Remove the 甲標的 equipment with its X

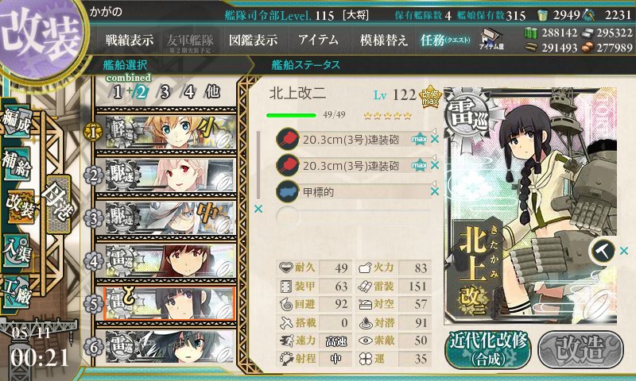[x=435, y=191]
